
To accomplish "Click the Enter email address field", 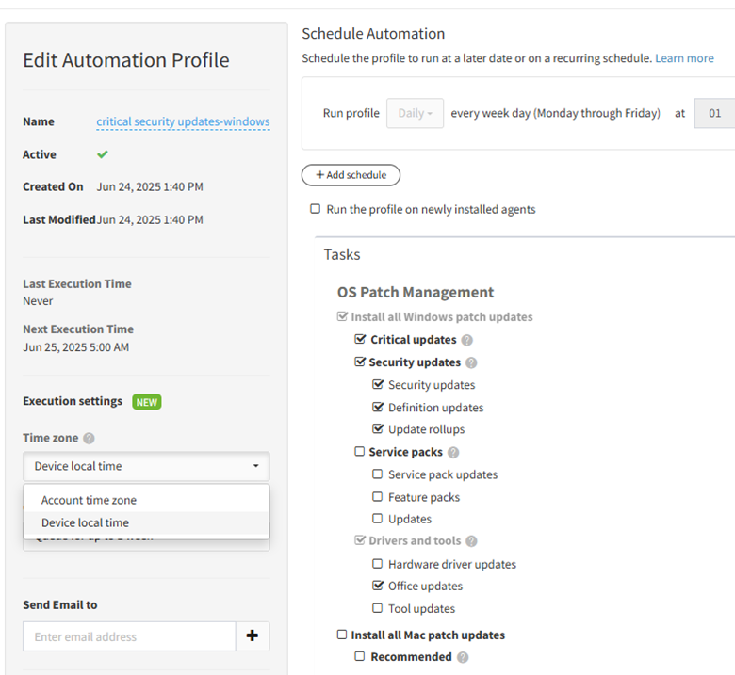I will coord(129,636).
